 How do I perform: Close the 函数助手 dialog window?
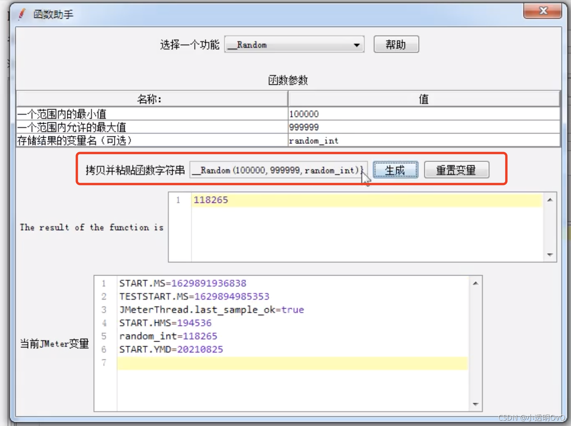[x=543, y=10]
